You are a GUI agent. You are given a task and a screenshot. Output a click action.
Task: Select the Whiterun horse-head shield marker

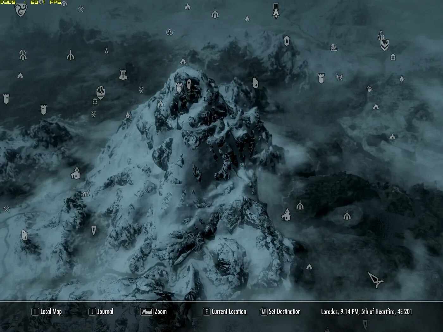coord(101,92)
